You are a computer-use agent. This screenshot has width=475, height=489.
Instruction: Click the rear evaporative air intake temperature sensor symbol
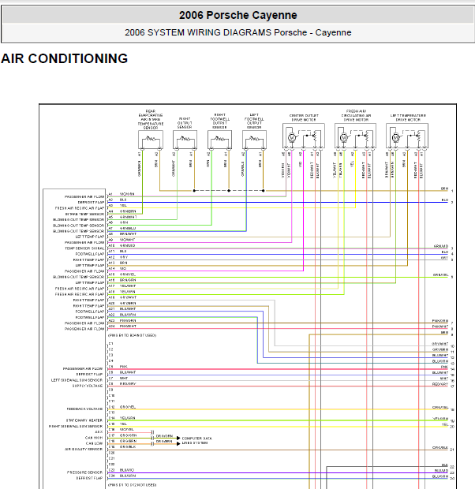(x=151, y=140)
